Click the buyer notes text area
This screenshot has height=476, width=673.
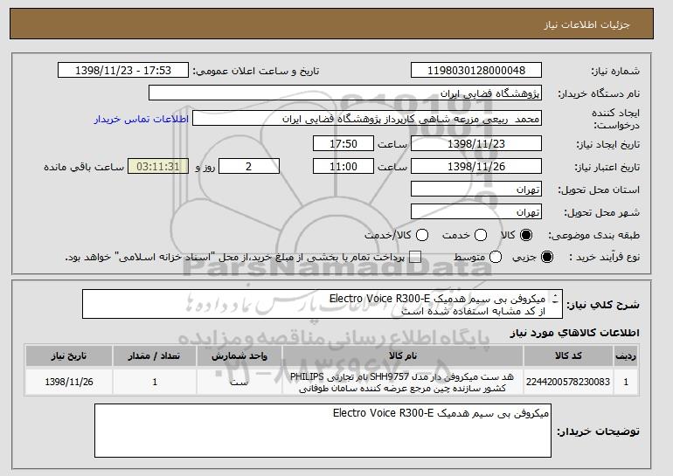(323, 431)
